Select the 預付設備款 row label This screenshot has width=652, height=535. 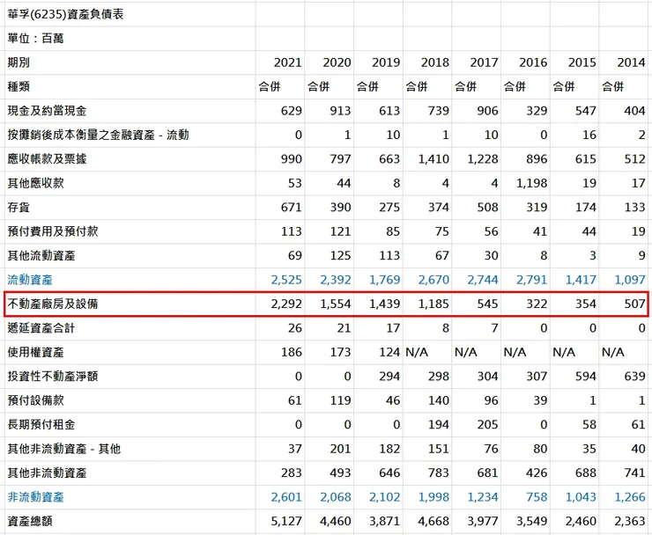coord(35,400)
